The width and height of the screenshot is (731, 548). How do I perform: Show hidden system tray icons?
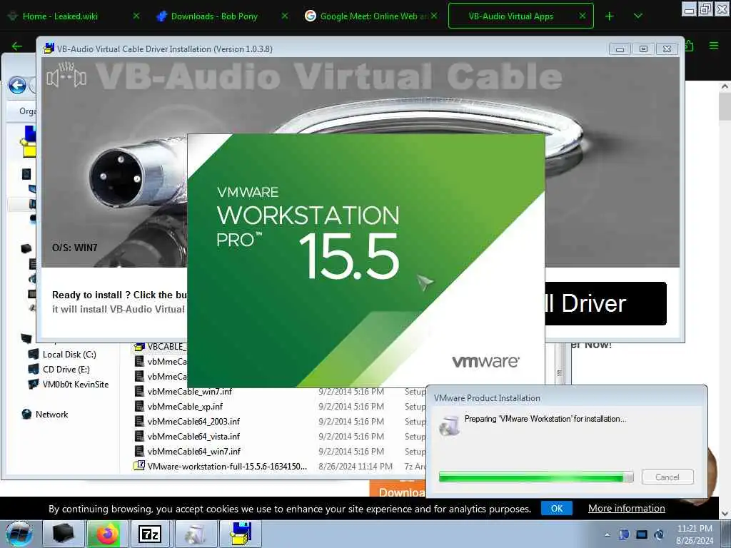point(607,534)
